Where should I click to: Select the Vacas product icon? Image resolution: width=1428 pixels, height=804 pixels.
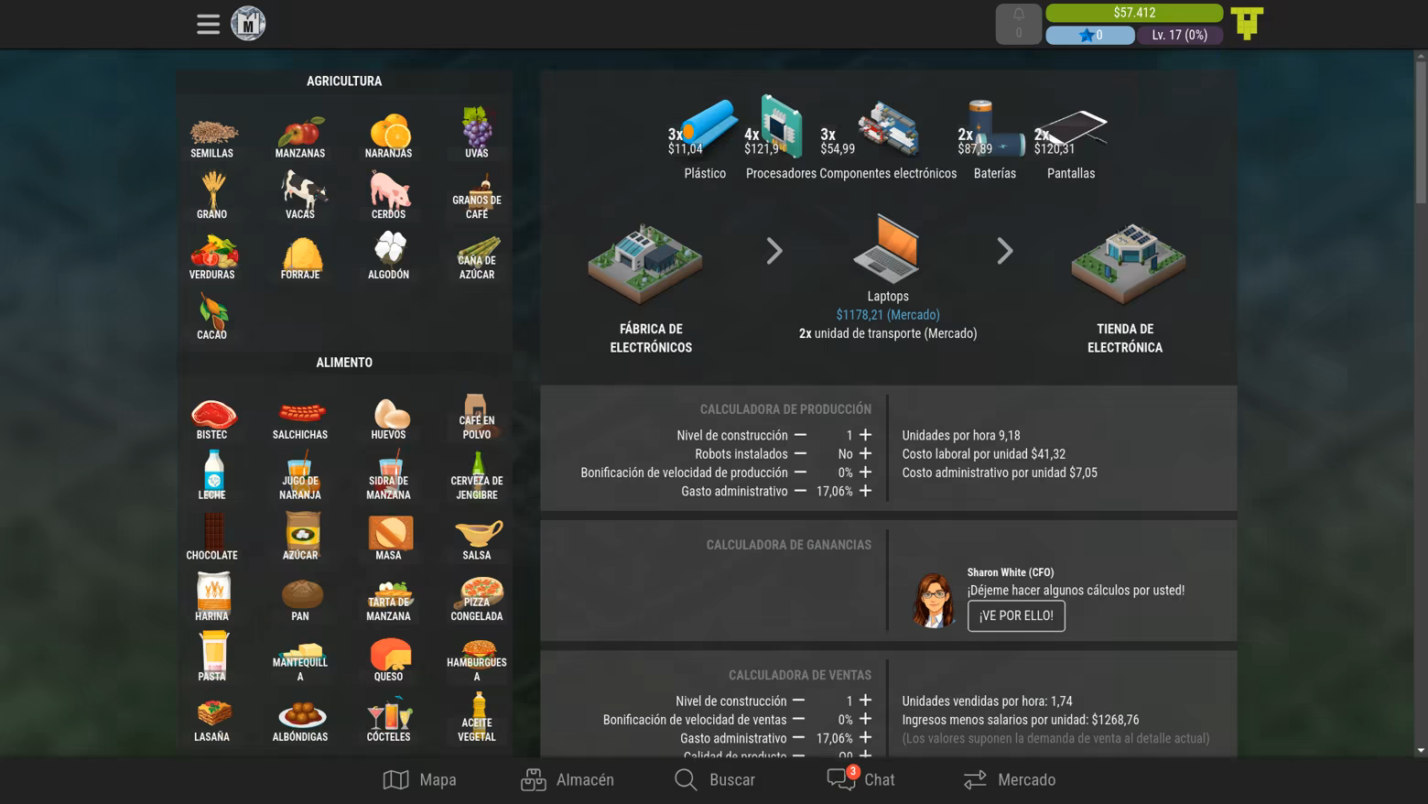[300, 197]
